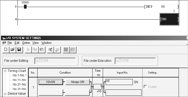Save settings with the floppy disk icon

point(19,50)
